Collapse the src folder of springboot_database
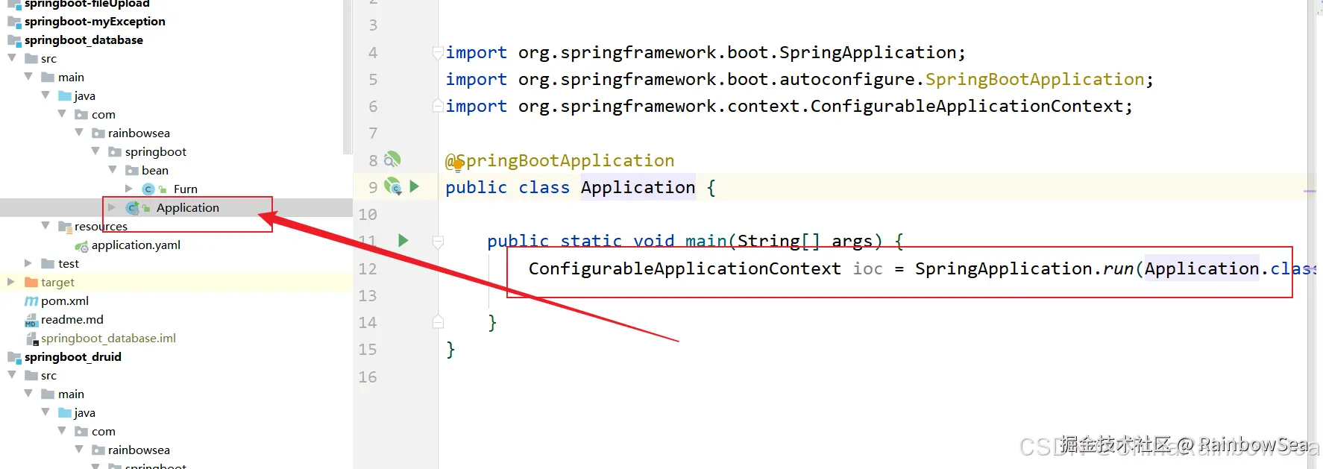The height and width of the screenshot is (469, 1323). click(x=11, y=57)
